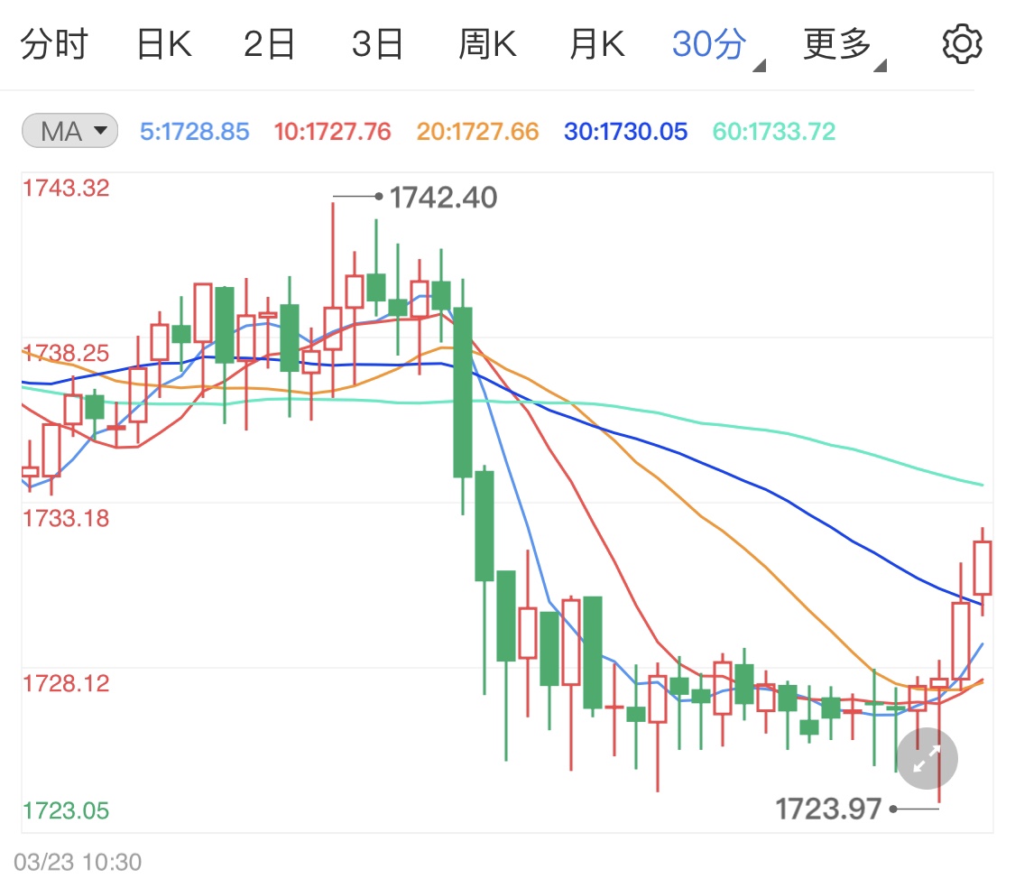The height and width of the screenshot is (879, 1015).
Task: Tap the 1723.05 axis label
Action: click(66, 810)
